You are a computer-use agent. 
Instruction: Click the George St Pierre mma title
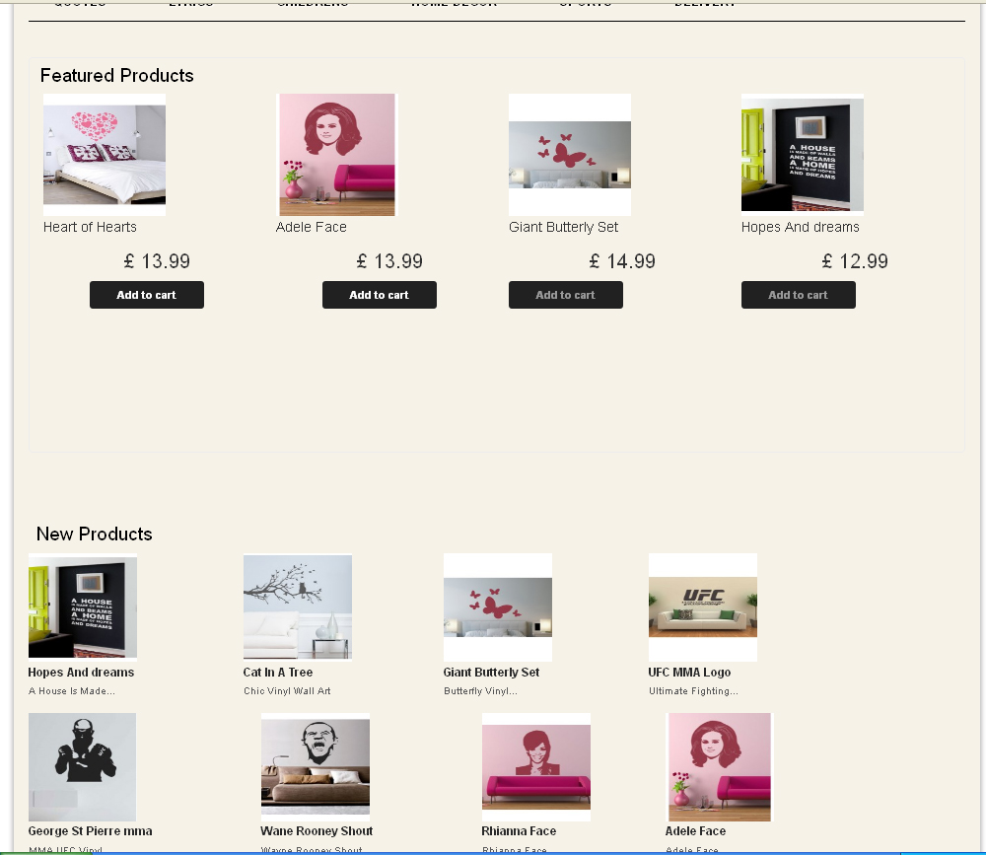point(90,831)
